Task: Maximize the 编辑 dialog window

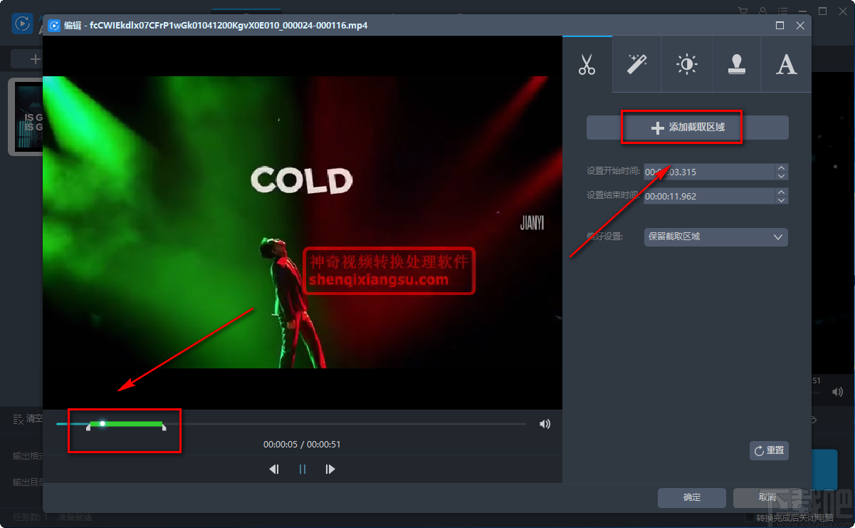Action: (x=780, y=25)
